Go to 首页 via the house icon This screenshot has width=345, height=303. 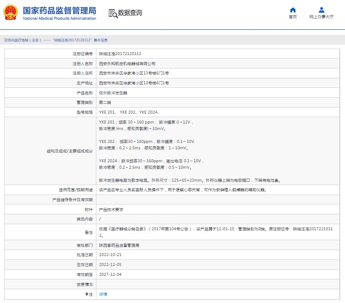pos(293,10)
